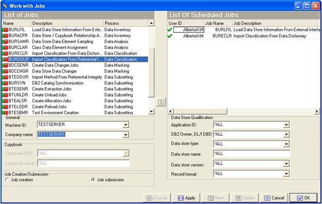Click the Apply button

click(x=187, y=198)
